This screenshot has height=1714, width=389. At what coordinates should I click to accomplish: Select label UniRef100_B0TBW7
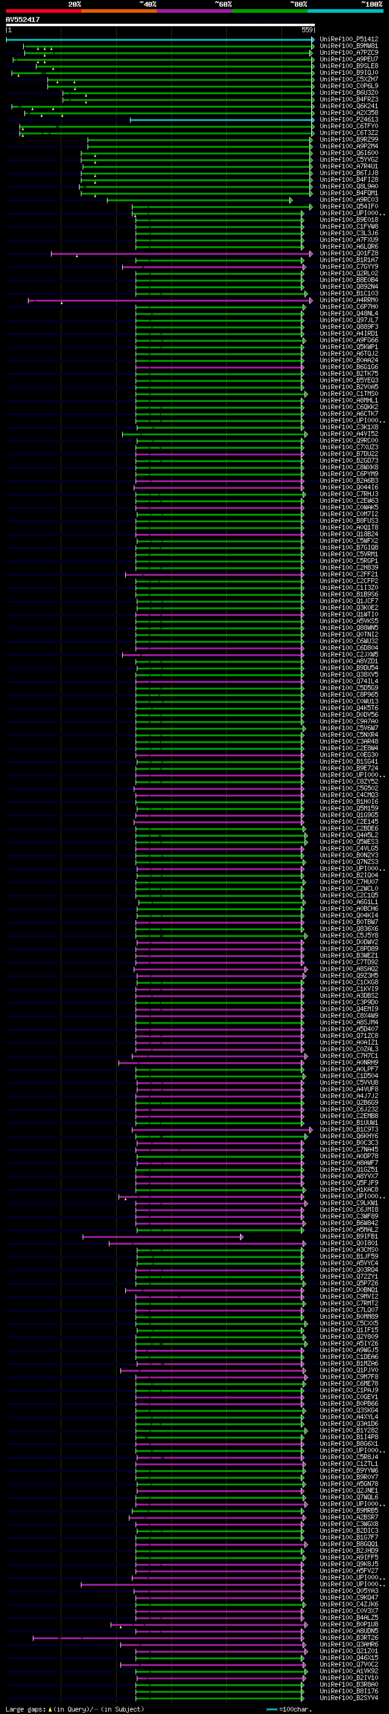click(349, 923)
